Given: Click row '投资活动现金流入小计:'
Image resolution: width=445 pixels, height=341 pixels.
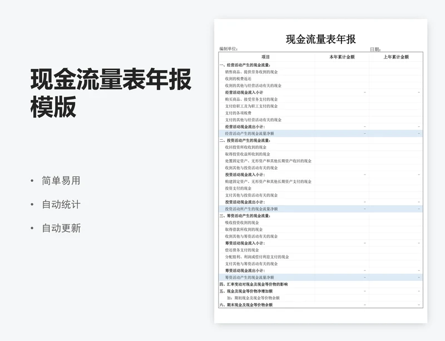Looking at the screenshot, I should 321,175.
